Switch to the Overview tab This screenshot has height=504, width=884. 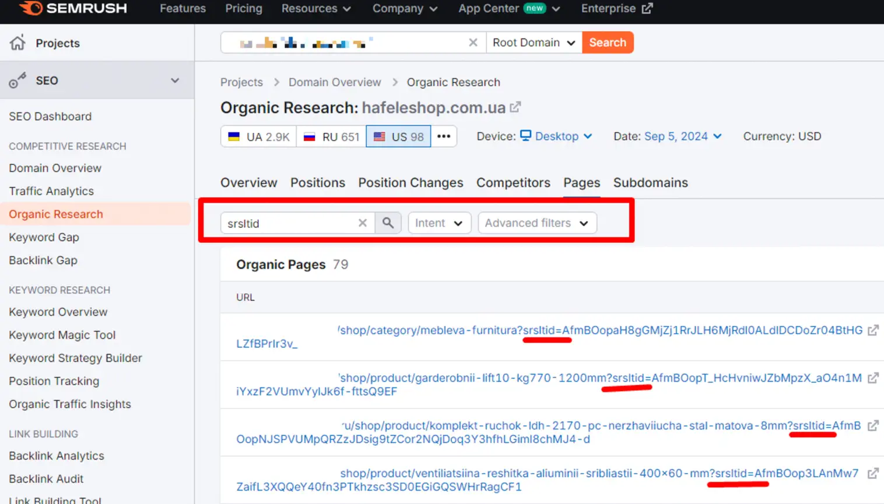[x=249, y=182]
